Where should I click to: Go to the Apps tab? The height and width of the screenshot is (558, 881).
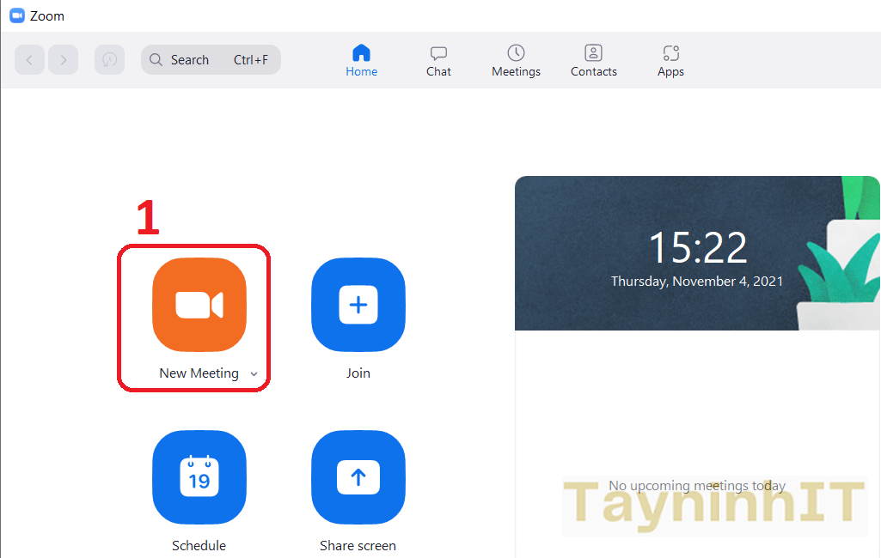[670, 61]
